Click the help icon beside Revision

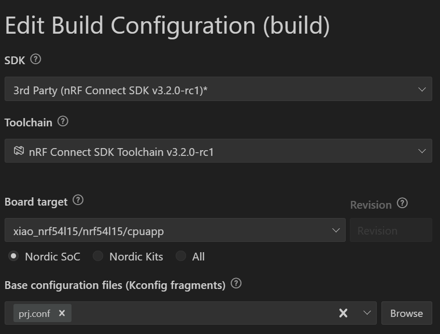pyautogui.click(x=402, y=203)
